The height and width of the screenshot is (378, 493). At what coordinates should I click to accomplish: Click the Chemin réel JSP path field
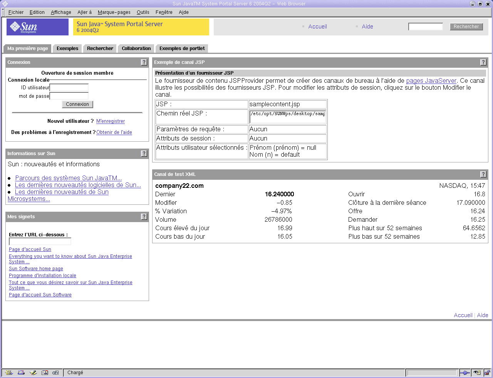288,117
